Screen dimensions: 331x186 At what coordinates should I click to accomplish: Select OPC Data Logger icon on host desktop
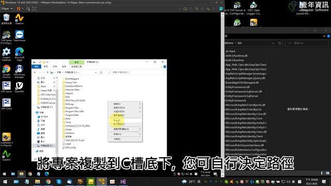point(253,8)
